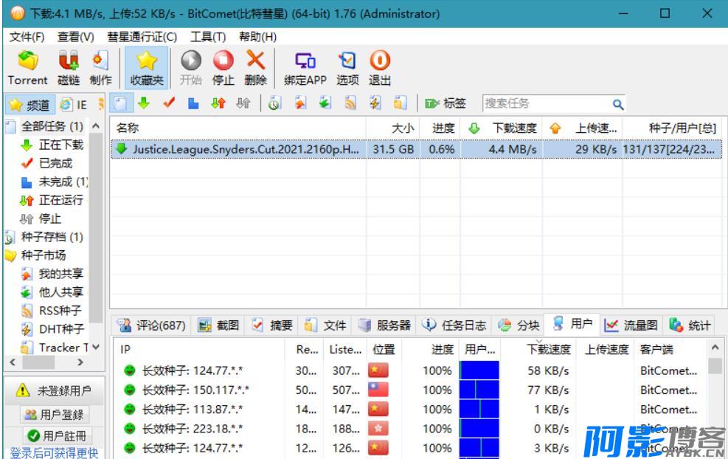Click the 用户登錄 login button
The height and width of the screenshot is (459, 728).
click(55, 415)
